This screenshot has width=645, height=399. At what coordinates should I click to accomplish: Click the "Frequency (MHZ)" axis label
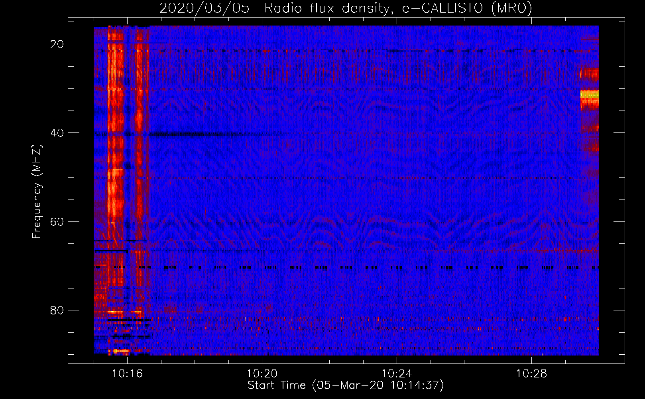tap(37, 191)
